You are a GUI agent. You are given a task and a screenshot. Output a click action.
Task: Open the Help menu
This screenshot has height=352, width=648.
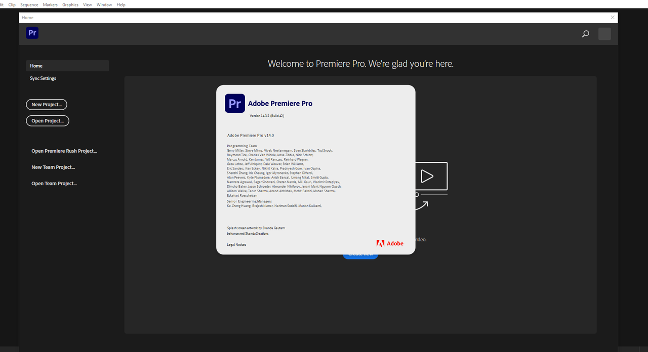pyautogui.click(x=121, y=5)
